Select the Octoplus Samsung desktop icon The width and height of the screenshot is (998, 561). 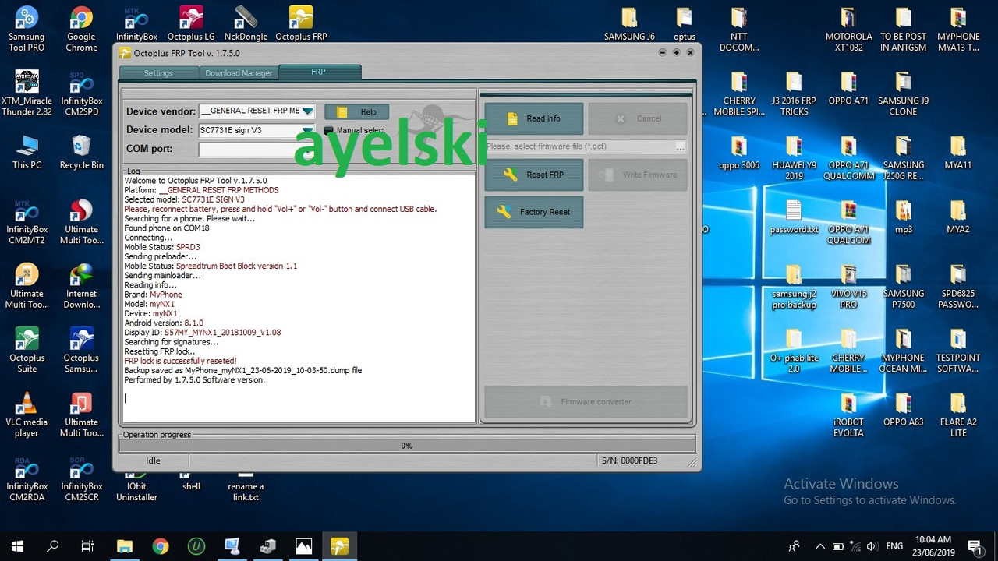coord(81,351)
